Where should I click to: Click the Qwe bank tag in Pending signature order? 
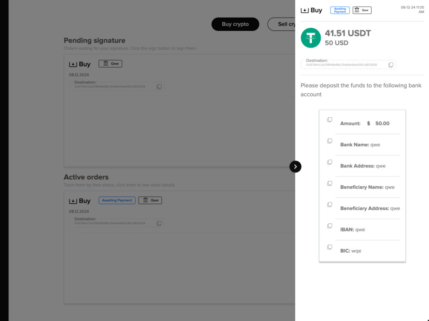point(110,64)
